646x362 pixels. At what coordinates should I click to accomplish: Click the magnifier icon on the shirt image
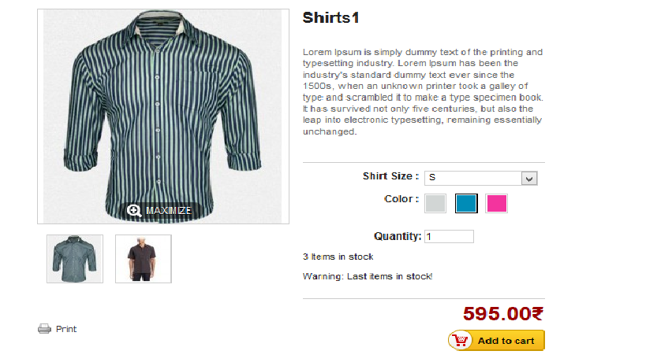(133, 210)
